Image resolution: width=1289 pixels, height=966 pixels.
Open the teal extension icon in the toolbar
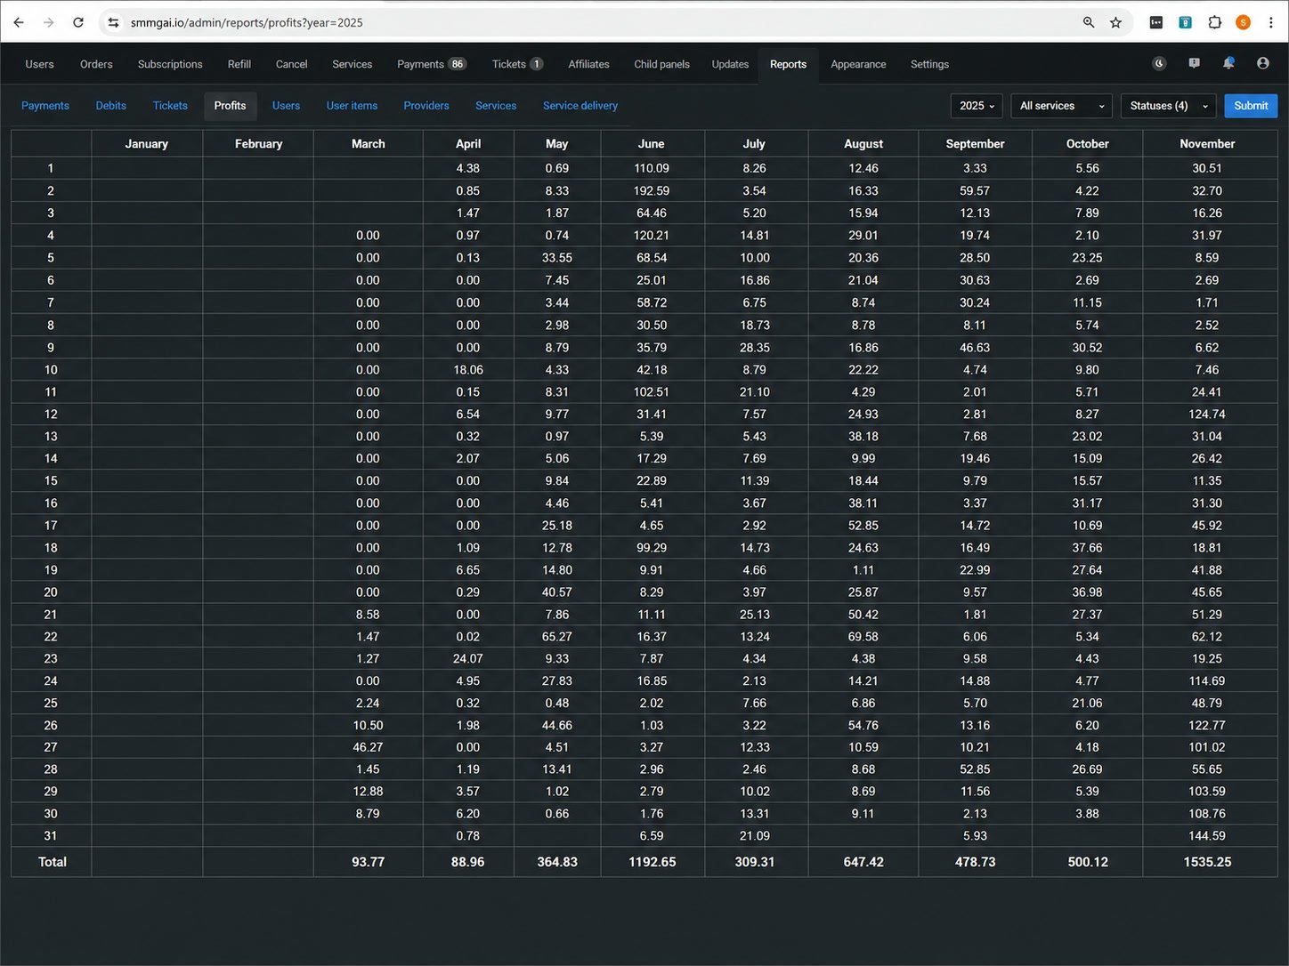click(1185, 22)
